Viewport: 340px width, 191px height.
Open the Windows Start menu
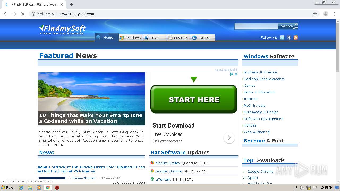click(x=7, y=188)
